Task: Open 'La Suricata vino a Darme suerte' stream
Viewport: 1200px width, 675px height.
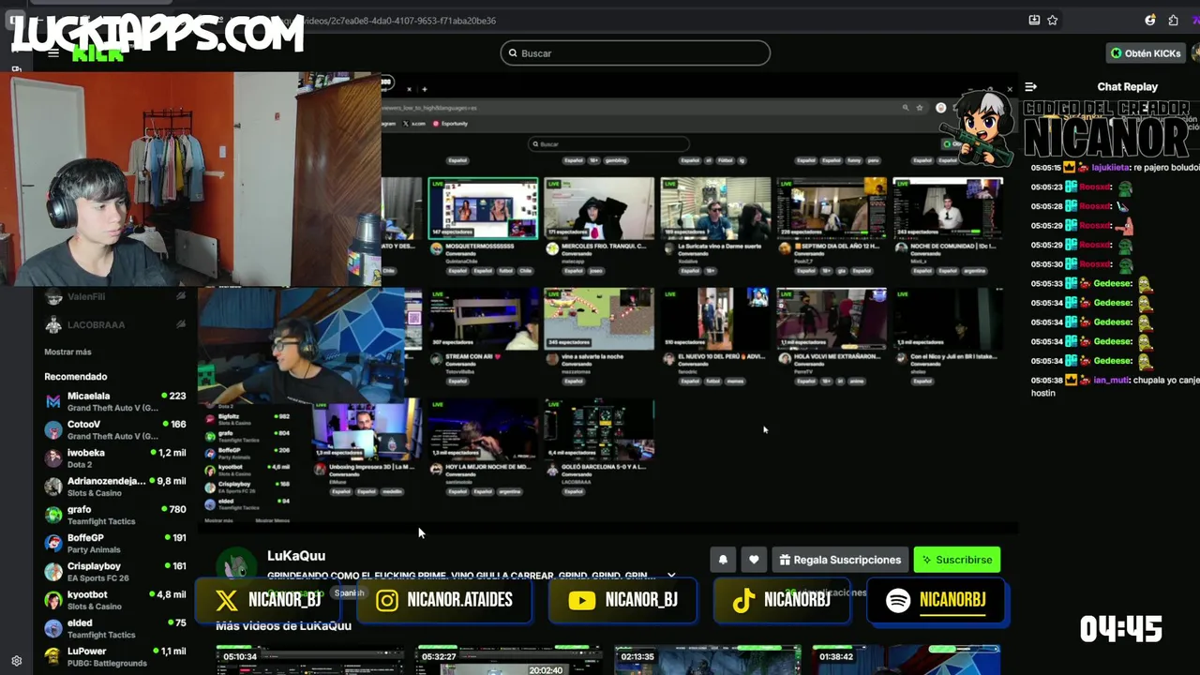Action: pyautogui.click(x=715, y=208)
